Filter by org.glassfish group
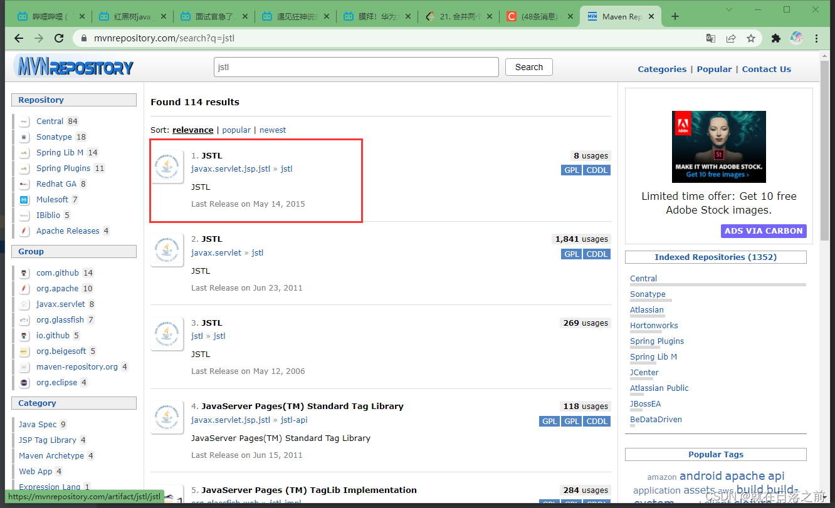This screenshot has height=508, width=835. 60,320
